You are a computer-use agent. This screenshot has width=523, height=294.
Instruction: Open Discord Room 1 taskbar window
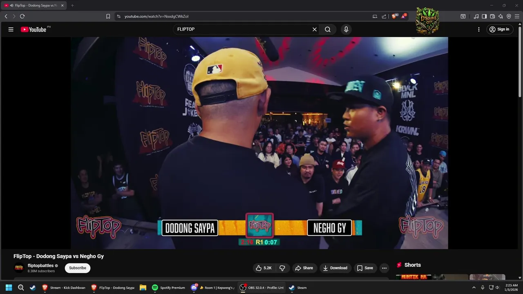[212, 287]
